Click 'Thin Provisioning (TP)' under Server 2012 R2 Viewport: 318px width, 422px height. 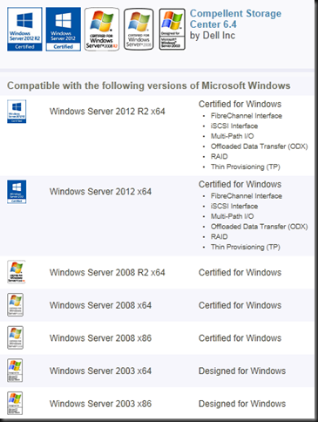(x=246, y=167)
